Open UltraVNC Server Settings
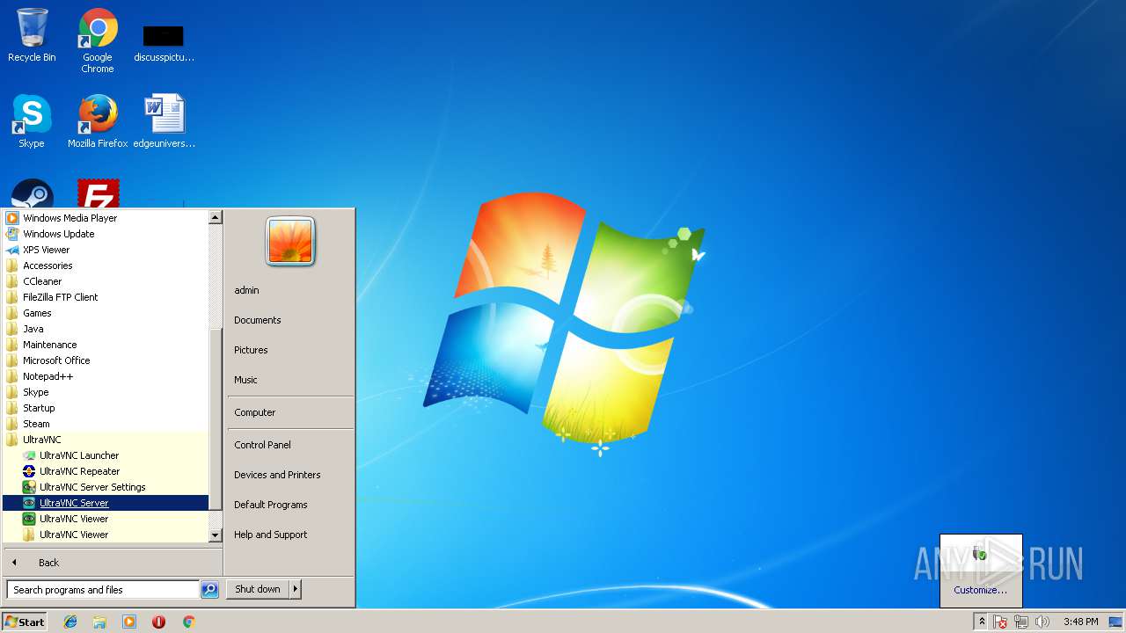The width and height of the screenshot is (1126, 633). pos(106,487)
